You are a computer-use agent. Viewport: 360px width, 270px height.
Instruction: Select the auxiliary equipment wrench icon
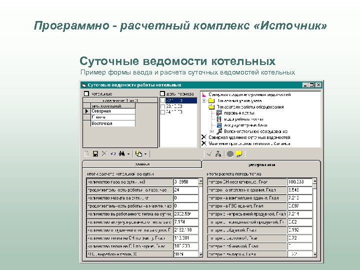click(x=219, y=131)
